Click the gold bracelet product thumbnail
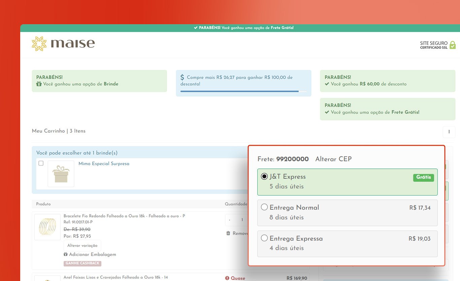The height and width of the screenshot is (281, 460). [47, 227]
